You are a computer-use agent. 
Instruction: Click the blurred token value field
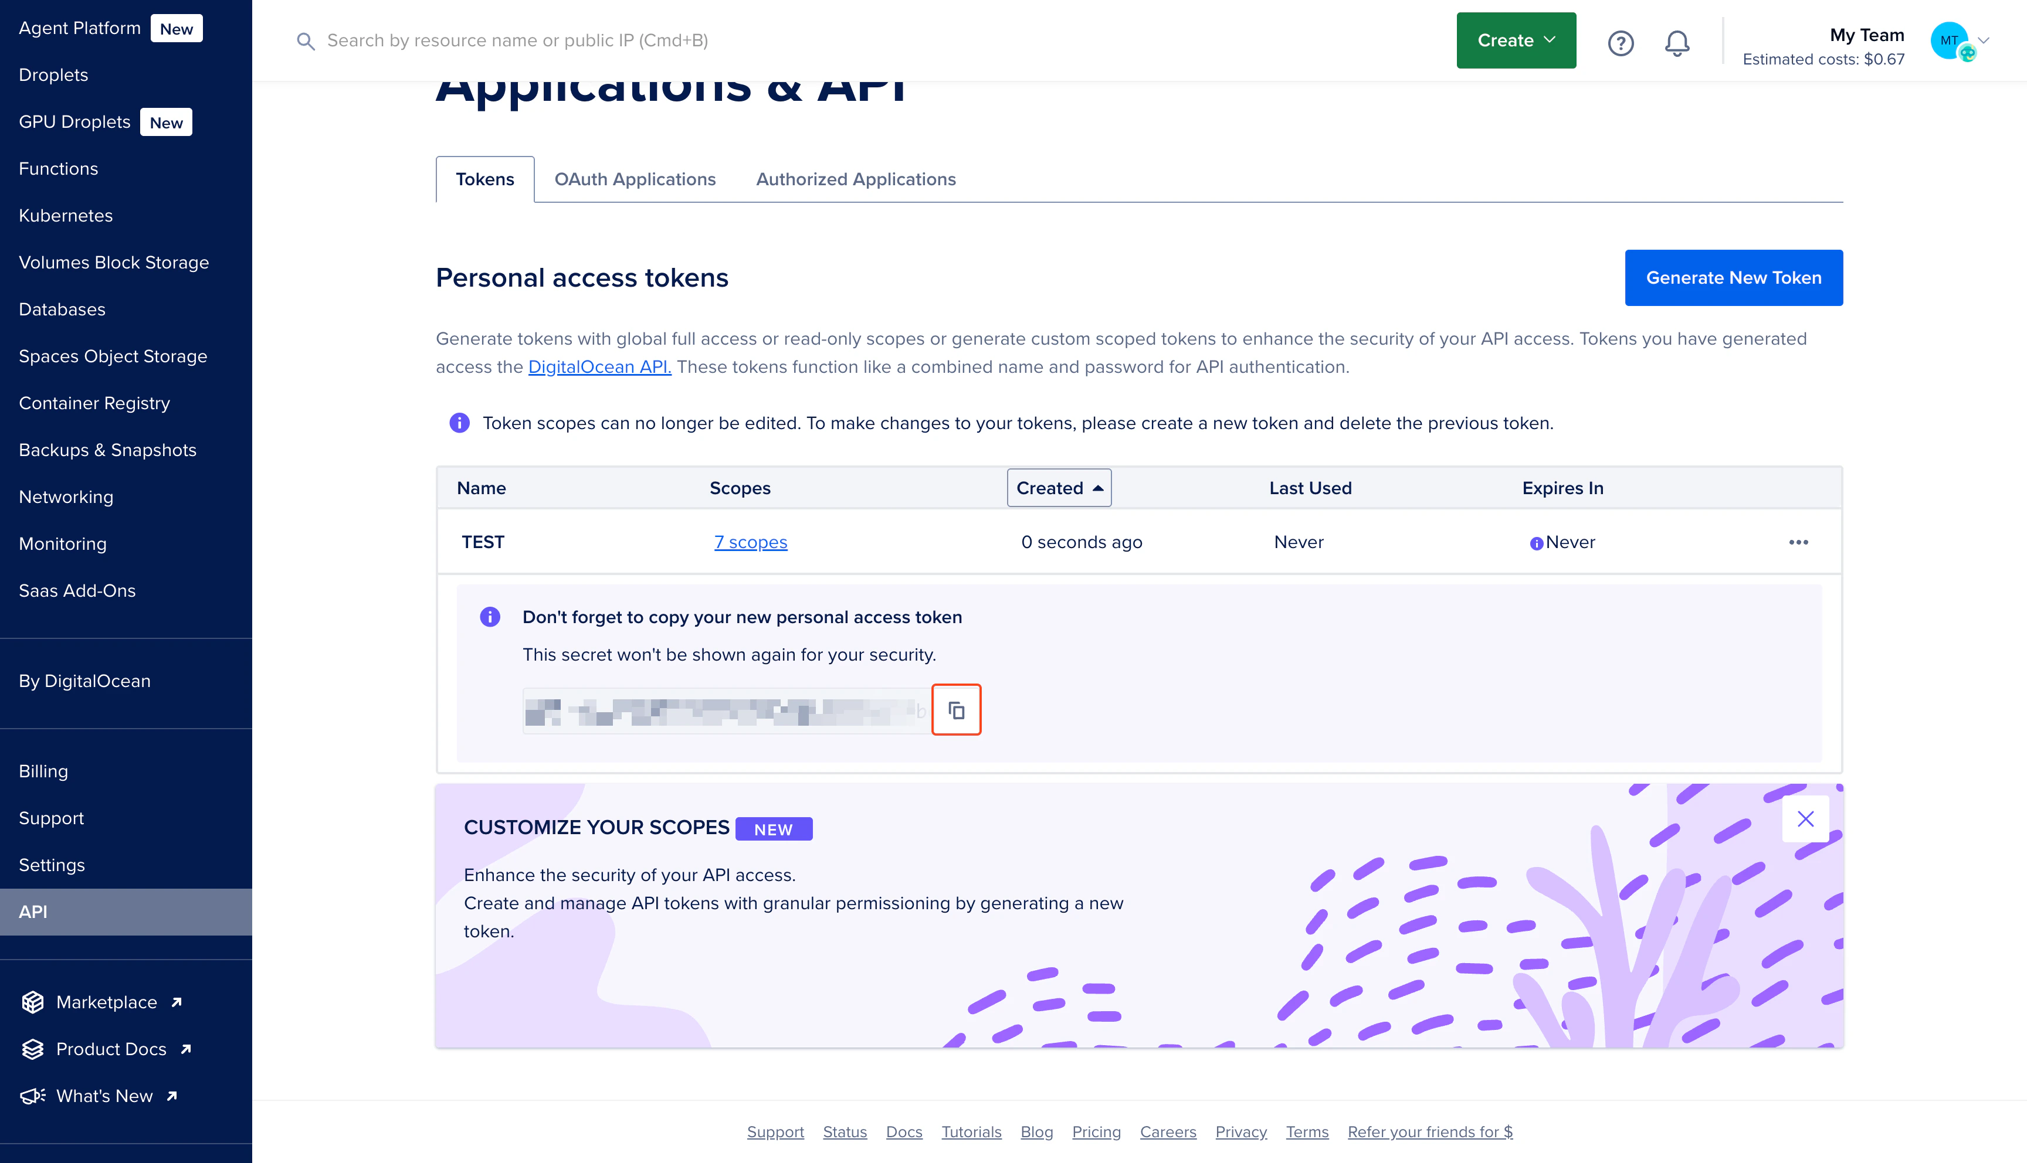(727, 710)
